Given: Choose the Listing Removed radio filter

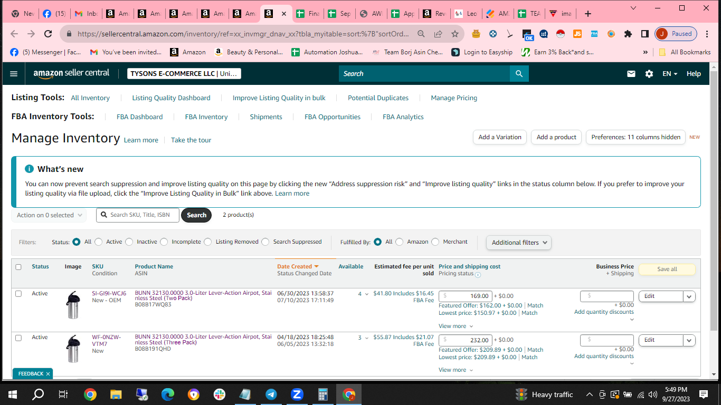Looking at the screenshot, I should [208, 242].
